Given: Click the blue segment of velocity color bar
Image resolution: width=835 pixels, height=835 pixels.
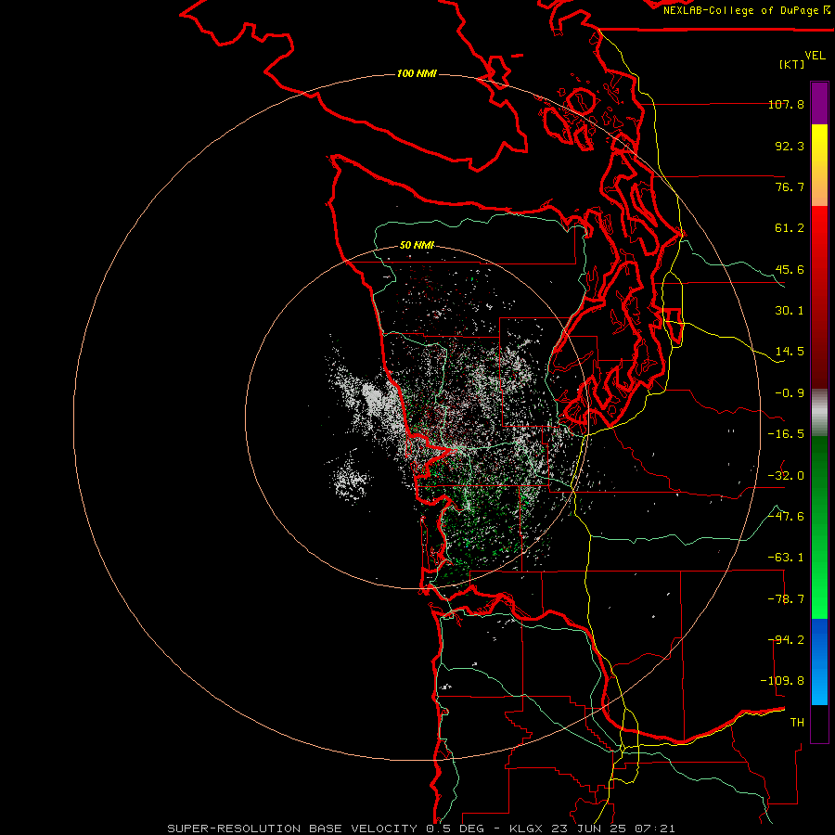Looking at the screenshot, I should [x=819, y=662].
